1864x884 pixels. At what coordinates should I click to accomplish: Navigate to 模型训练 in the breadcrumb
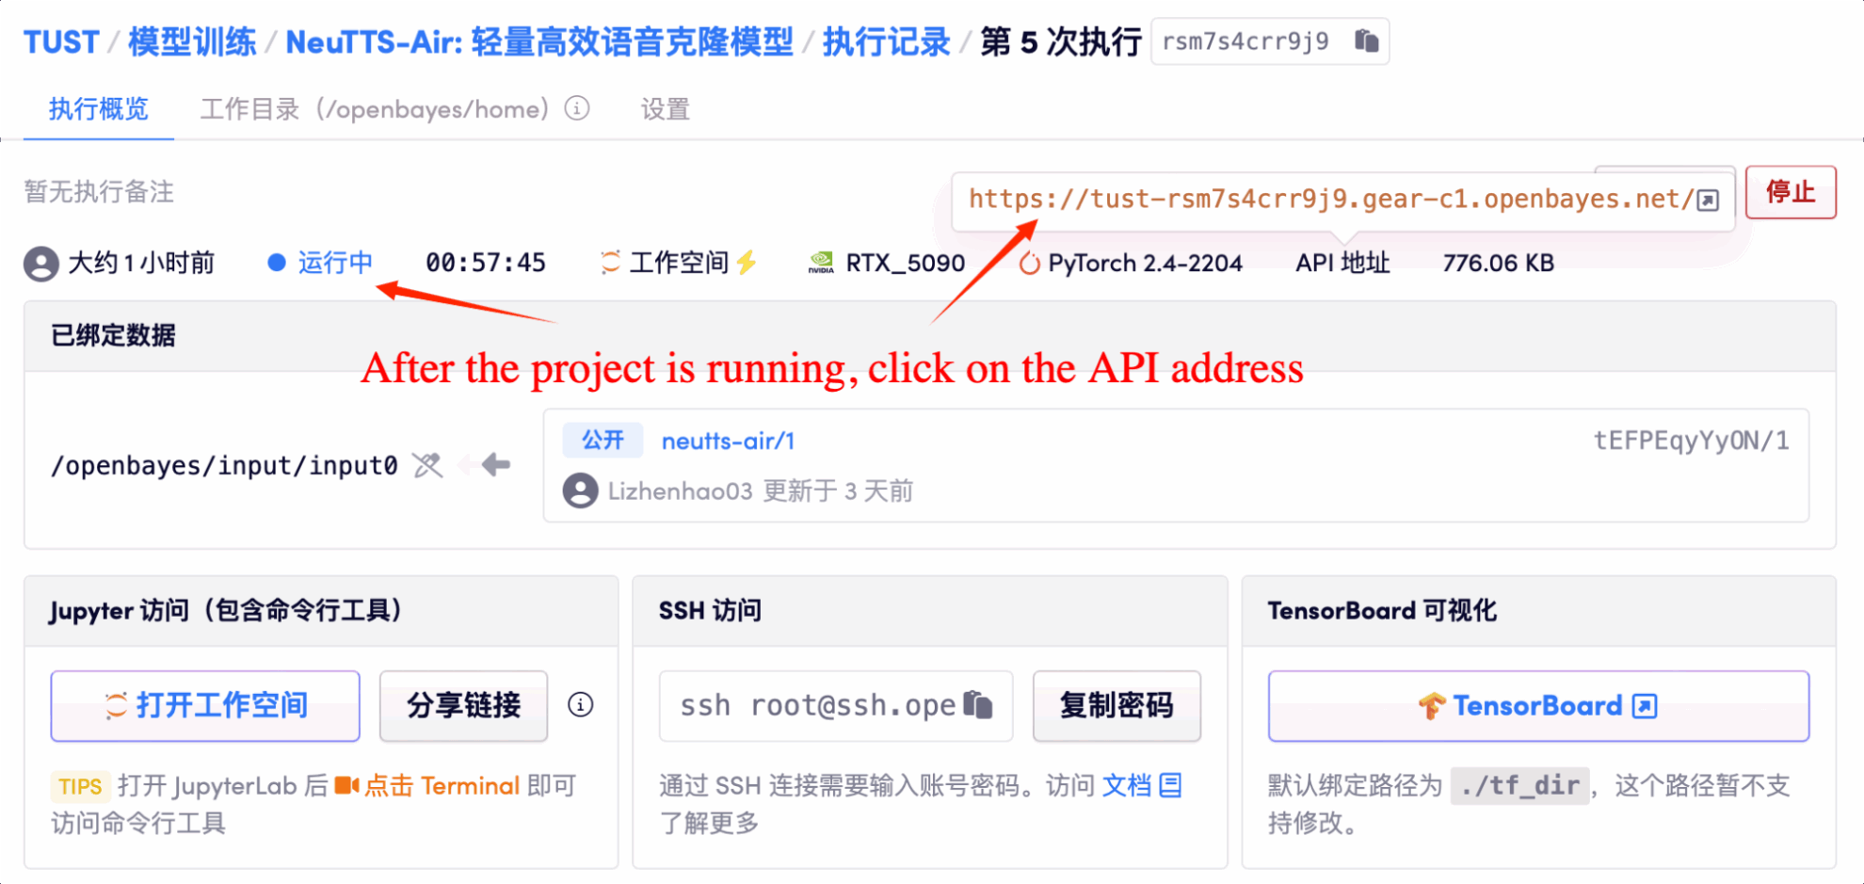(x=192, y=42)
